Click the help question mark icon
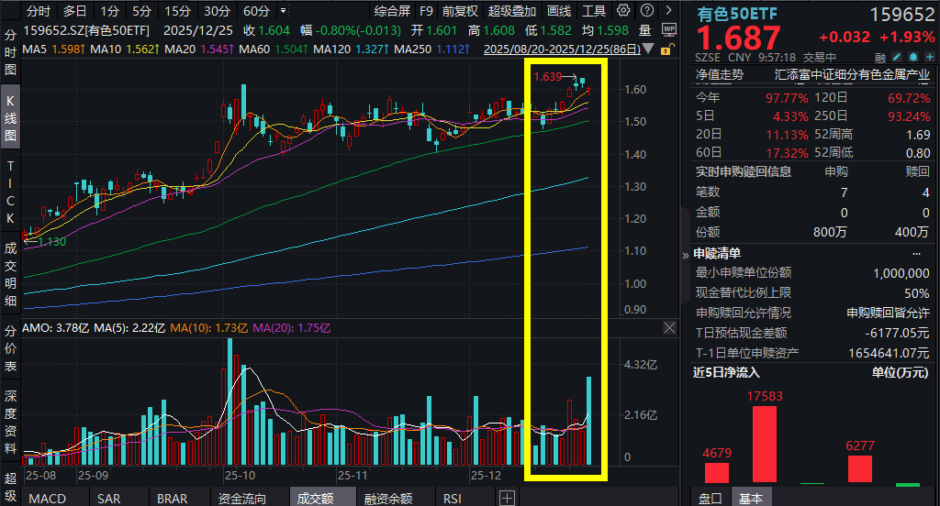 [647, 12]
